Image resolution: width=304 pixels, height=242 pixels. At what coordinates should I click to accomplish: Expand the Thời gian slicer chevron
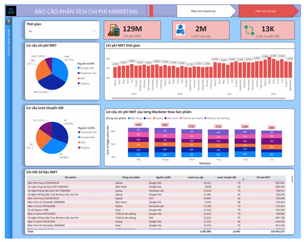[x=94, y=32]
